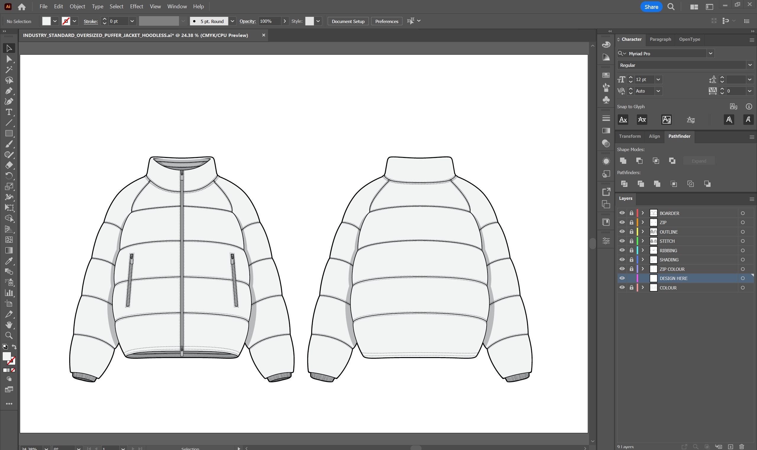Open the Effect menu
The height and width of the screenshot is (450, 757).
click(x=137, y=6)
